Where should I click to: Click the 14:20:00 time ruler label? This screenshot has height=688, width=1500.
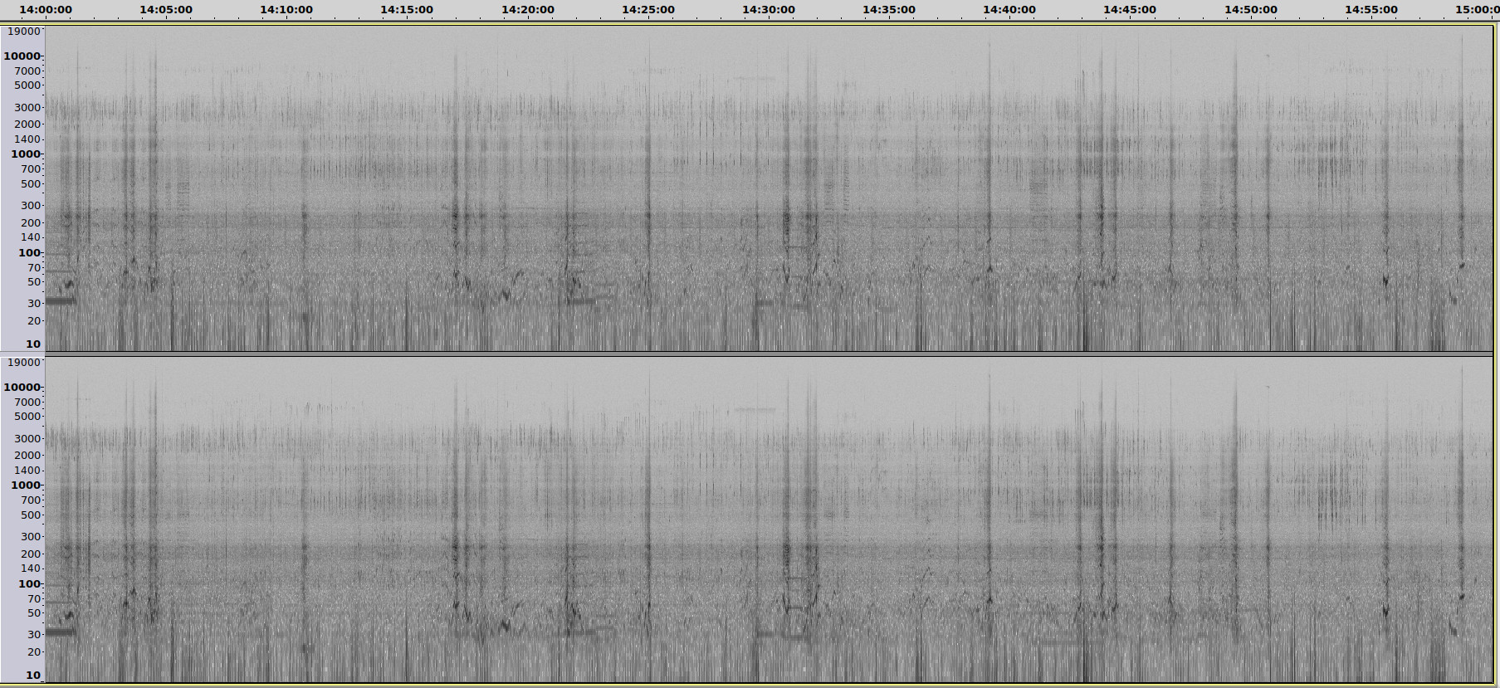(x=528, y=10)
